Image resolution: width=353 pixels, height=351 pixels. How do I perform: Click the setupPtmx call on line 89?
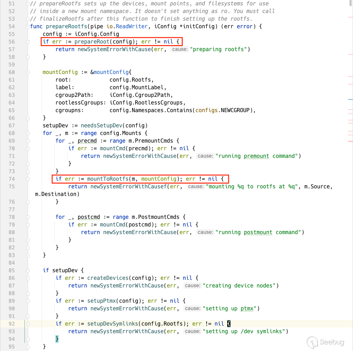coord(102,301)
